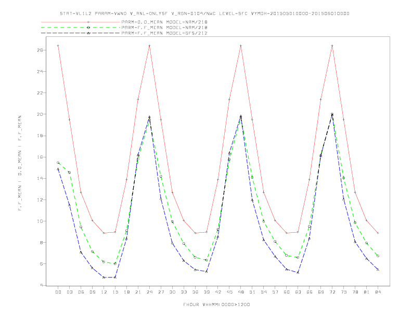Click y-axis tick label 16
Screen dimensions: 412x318
[x=40, y=157]
